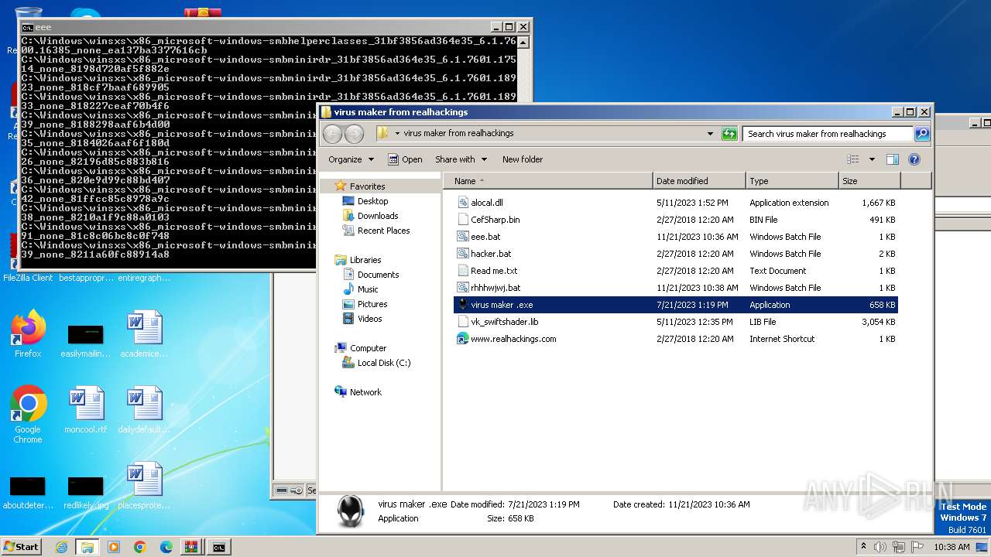Launch Internet Explorer from the taskbar
The image size is (991, 557).
coord(61,547)
